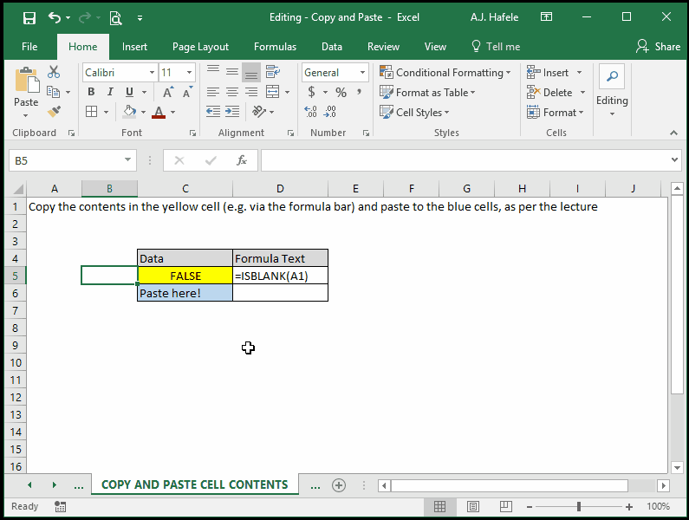689x520 pixels.
Task: Toggle Bold formatting
Action: tap(91, 92)
